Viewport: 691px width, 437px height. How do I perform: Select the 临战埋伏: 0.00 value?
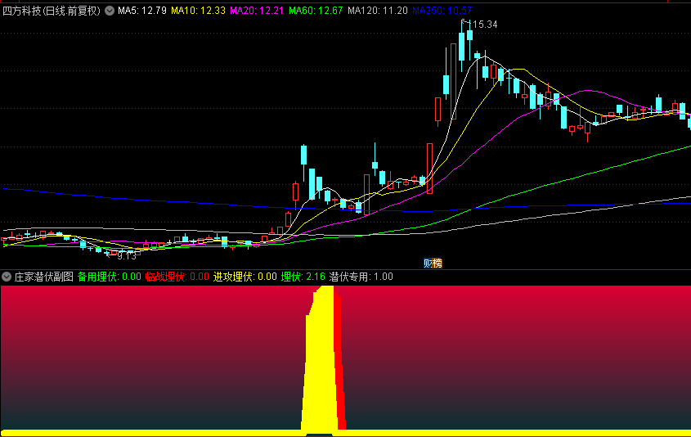click(177, 277)
